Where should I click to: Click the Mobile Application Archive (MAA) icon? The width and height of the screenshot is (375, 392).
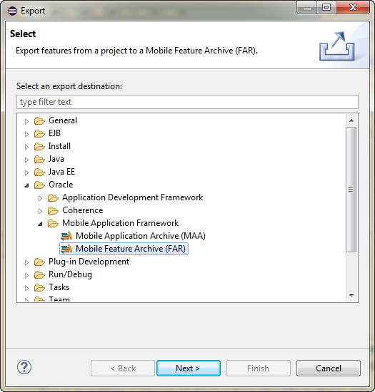(x=66, y=236)
